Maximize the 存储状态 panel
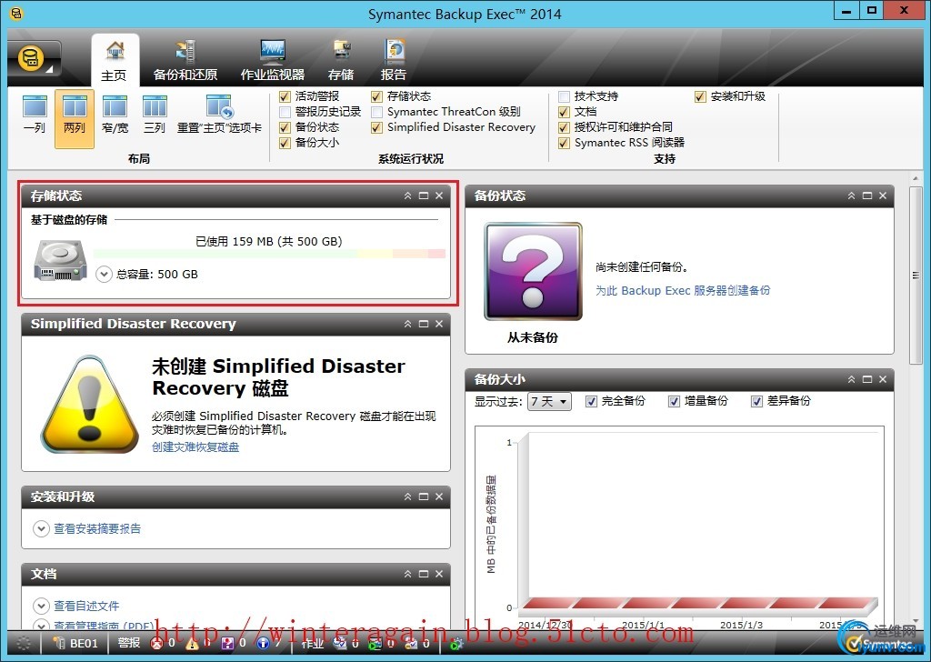Screen dimensions: 931x662 [x=424, y=196]
